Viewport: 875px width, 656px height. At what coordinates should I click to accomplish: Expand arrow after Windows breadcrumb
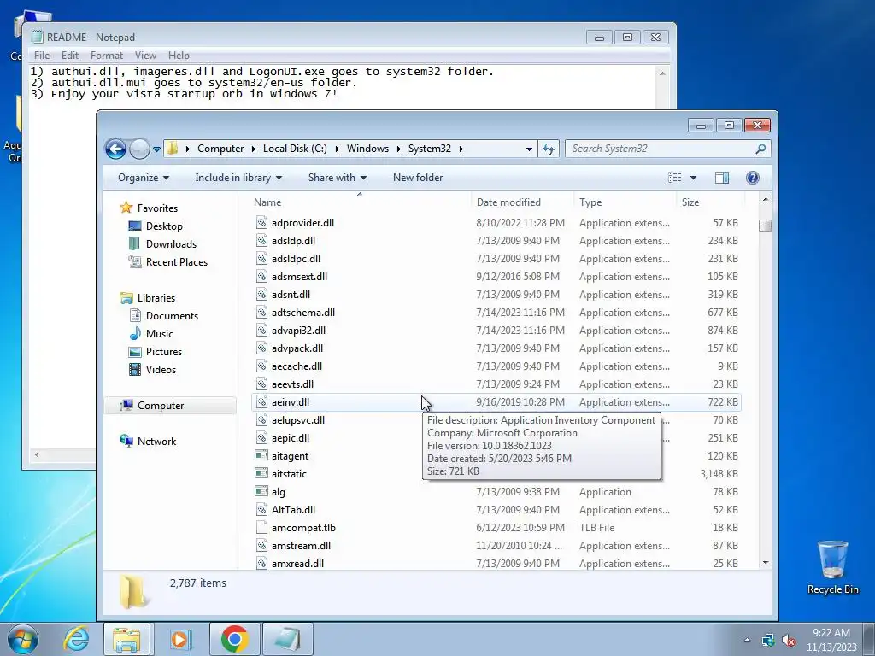click(x=398, y=149)
